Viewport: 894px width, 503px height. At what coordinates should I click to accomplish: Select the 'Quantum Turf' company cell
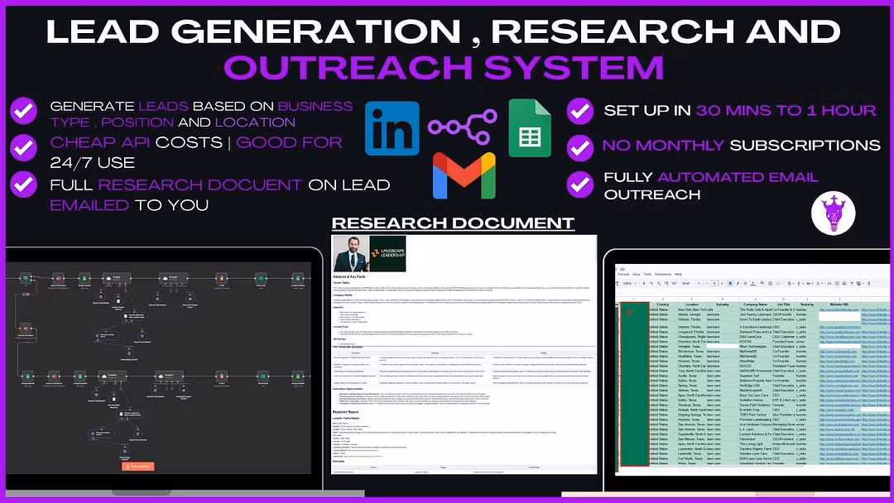756,376
